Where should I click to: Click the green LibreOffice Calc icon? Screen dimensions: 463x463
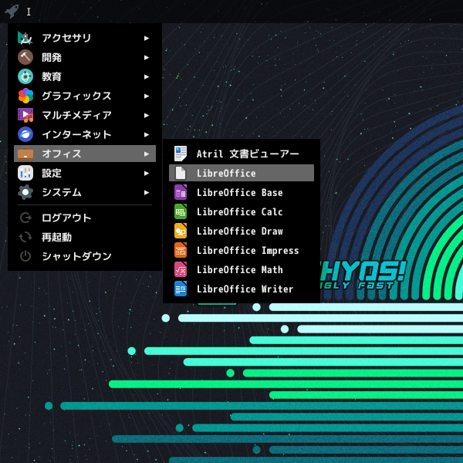pyautogui.click(x=181, y=211)
